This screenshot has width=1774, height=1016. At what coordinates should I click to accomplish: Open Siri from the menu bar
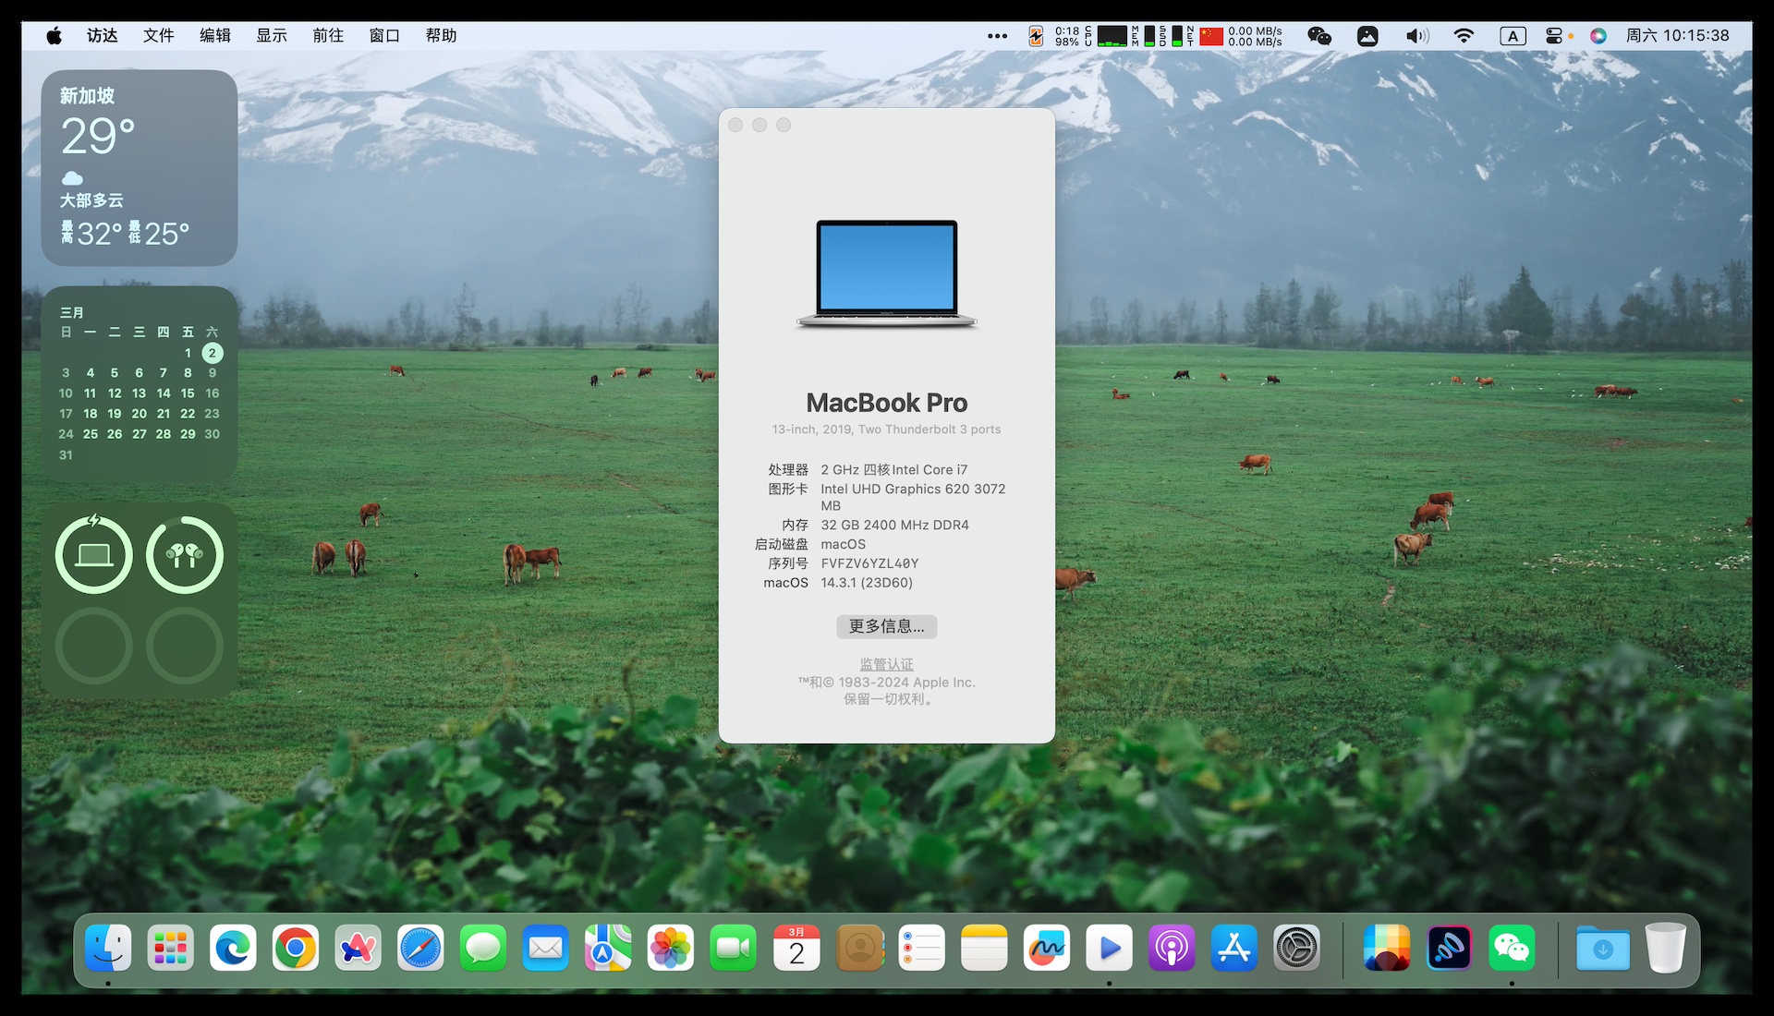point(1598,36)
